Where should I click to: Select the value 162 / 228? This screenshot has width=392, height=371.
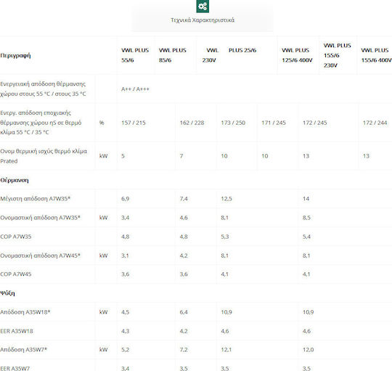tap(192, 123)
